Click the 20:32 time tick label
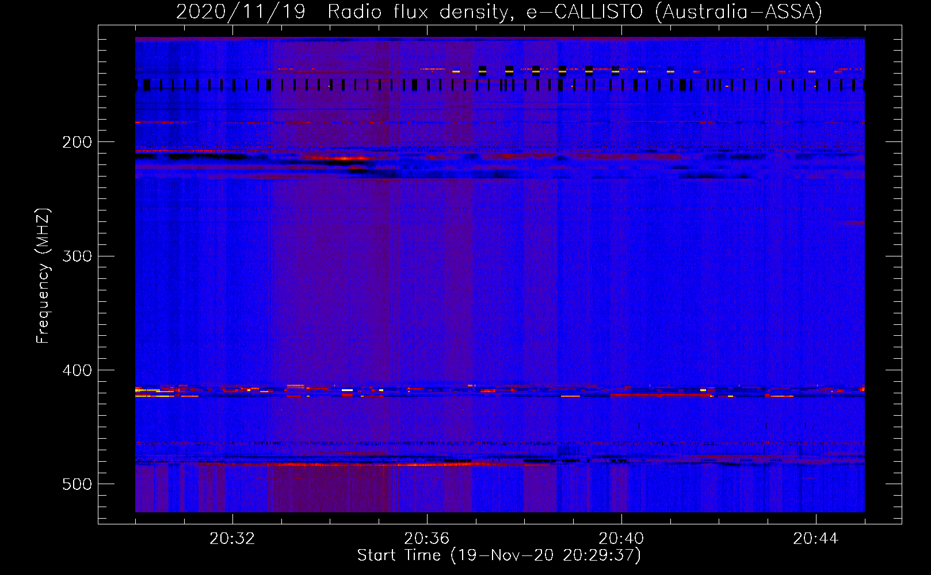The height and width of the screenshot is (575, 931). [x=232, y=539]
